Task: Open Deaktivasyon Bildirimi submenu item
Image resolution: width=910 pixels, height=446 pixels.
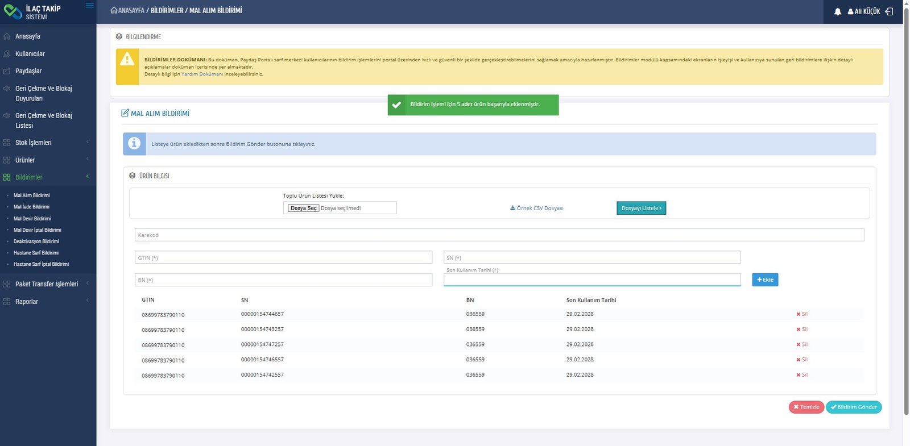Action: click(x=36, y=241)
